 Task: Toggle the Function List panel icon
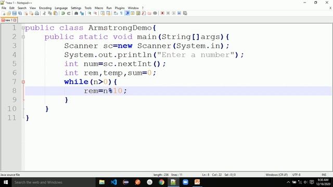click(x=144, y=13)
